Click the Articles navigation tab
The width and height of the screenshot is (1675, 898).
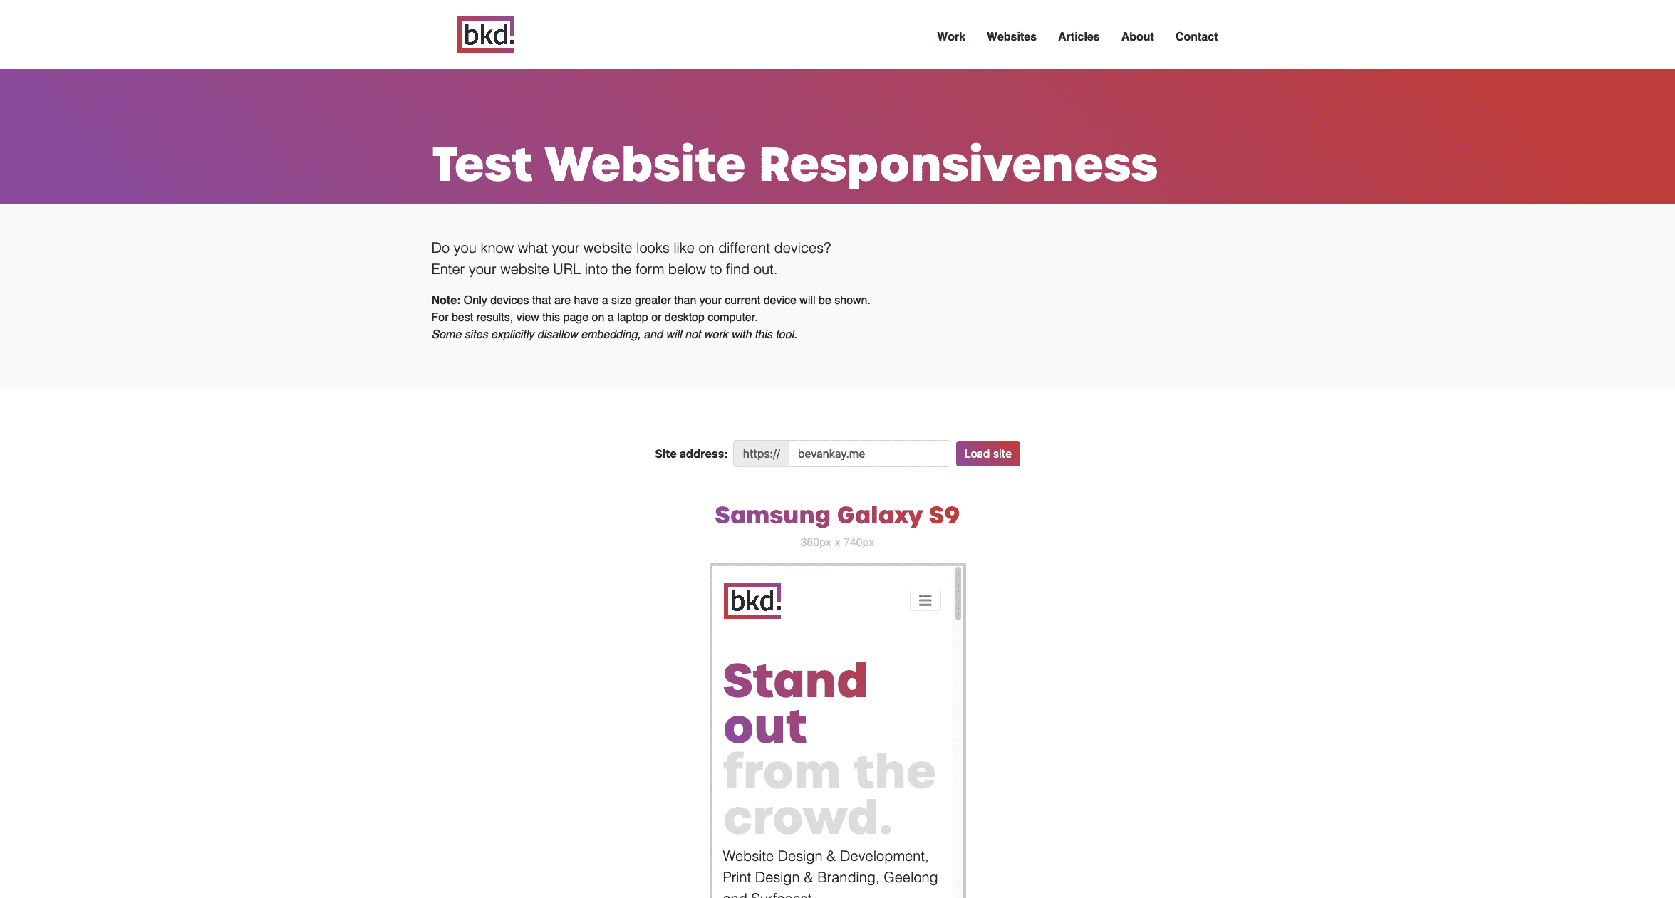pos(1078,36)
